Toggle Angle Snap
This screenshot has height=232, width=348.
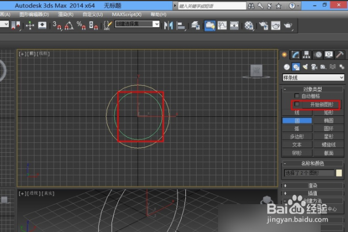click(69, 26)
